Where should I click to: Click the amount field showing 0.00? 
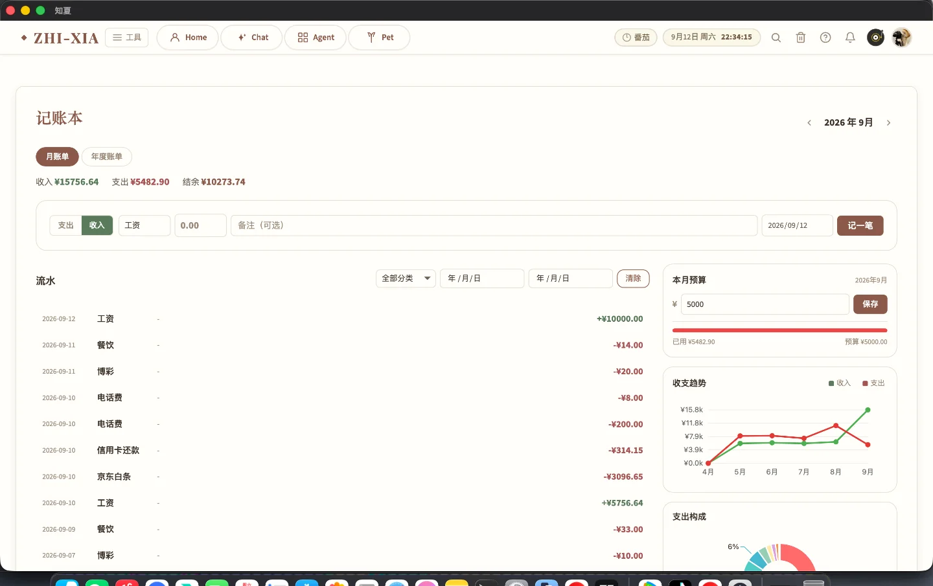pos(201,225)
